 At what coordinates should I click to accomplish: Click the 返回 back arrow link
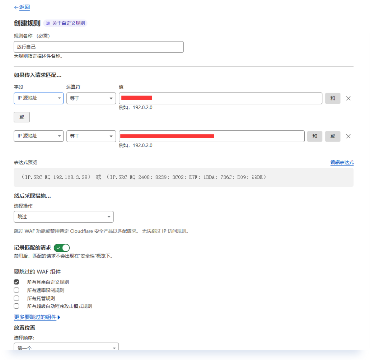[22, 7]
